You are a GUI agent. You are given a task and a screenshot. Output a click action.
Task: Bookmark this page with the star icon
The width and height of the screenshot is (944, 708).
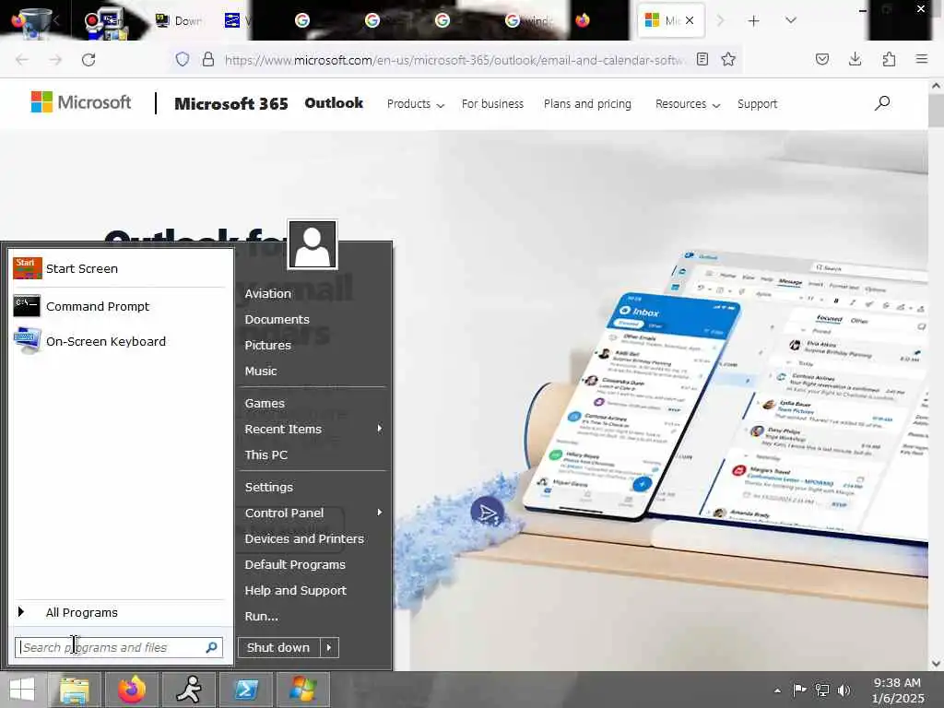[x=728, y=59]
